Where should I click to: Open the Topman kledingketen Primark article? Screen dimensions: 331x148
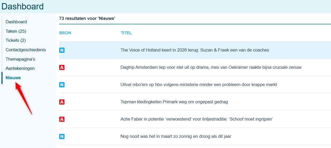[x=174, y=102]
